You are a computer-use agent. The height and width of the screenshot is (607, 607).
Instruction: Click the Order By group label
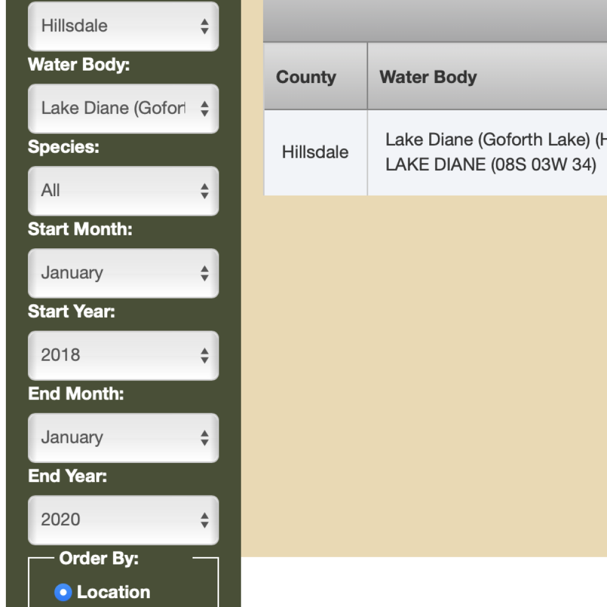click(x=98, y=558)
